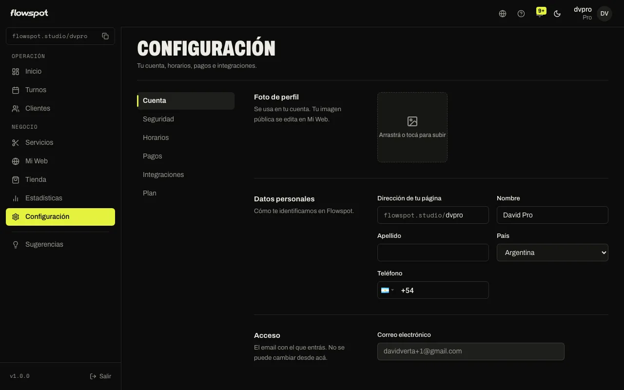Switch to the Integraciones tab

click(x=186, y=175)
